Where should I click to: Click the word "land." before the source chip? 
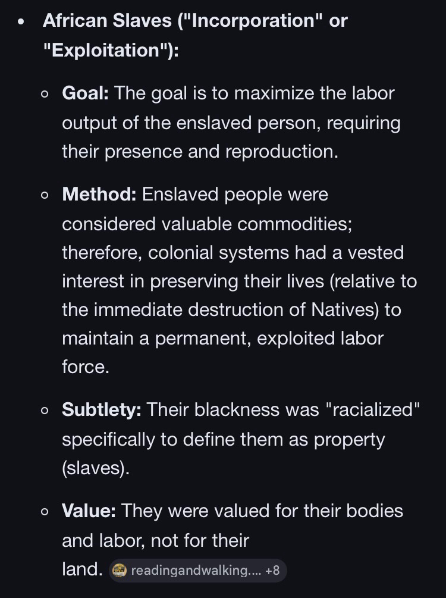click(x=83, y=569)
